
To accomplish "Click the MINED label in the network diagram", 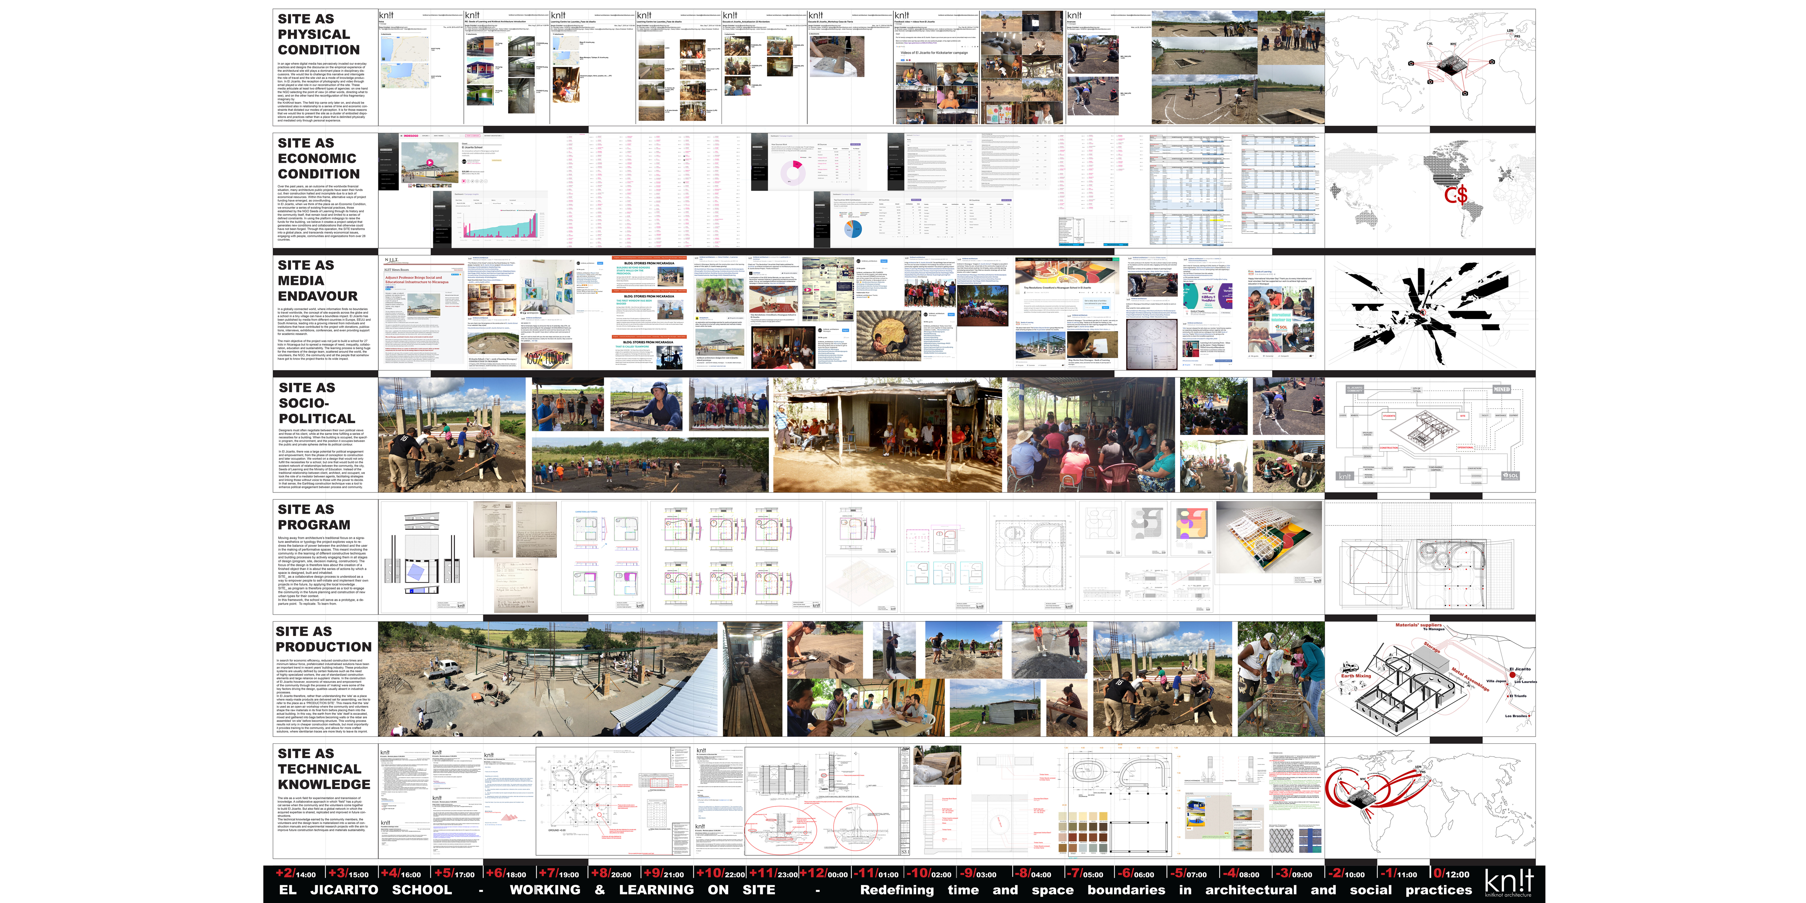I will [1502, 389].
